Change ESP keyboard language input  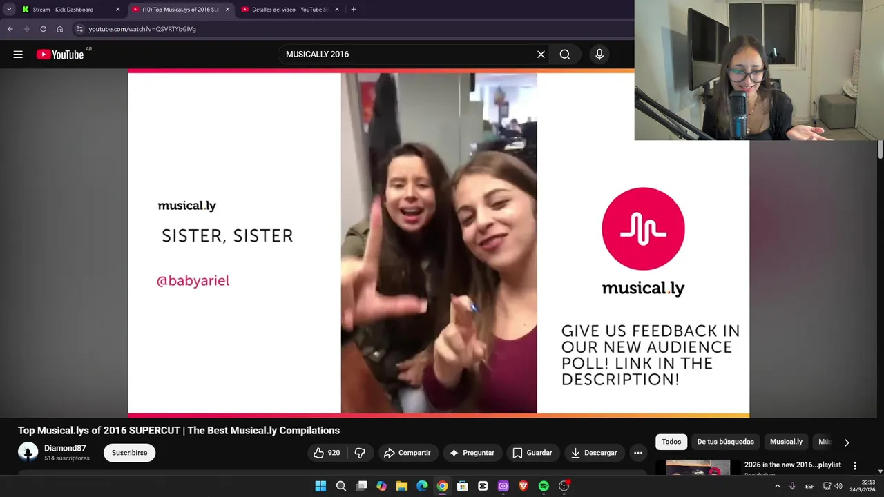pos(809,486)
